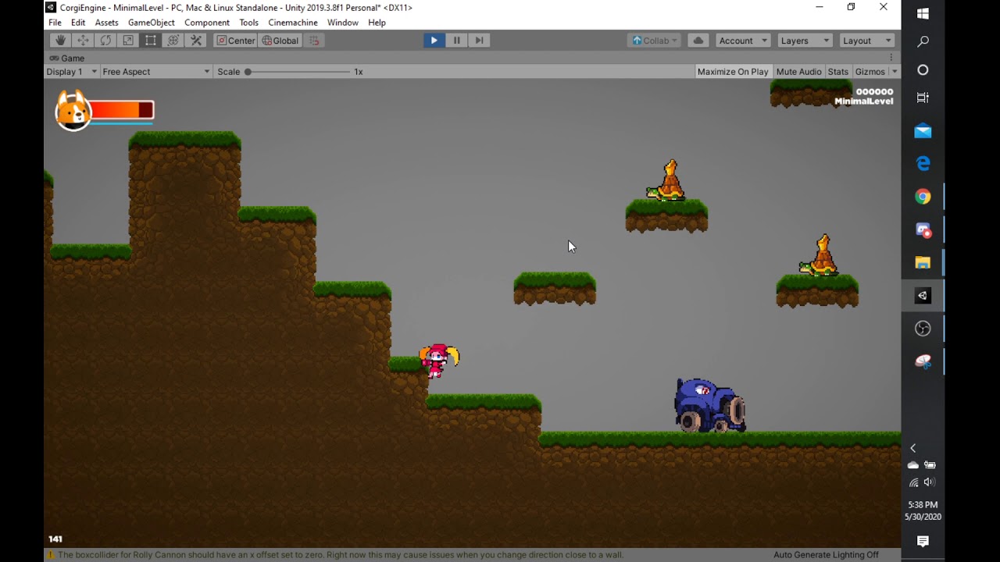Image resolution: width=1000 pixels, height=562 pixels.
Task: Open the Tools menu
Action: point(248,23)
